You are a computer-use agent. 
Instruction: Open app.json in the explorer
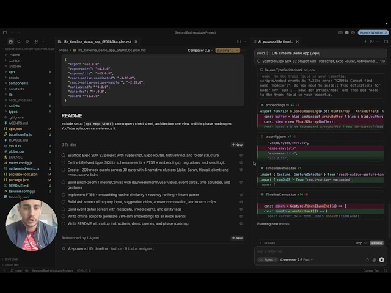[x=15, y=129]
